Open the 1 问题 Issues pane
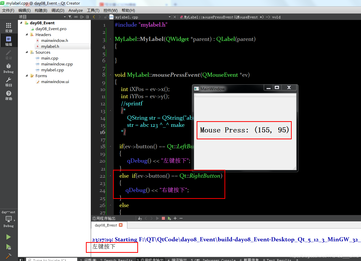Image resolution: width=361 pixels, height=261 pixels. click(x=88, y=260)
